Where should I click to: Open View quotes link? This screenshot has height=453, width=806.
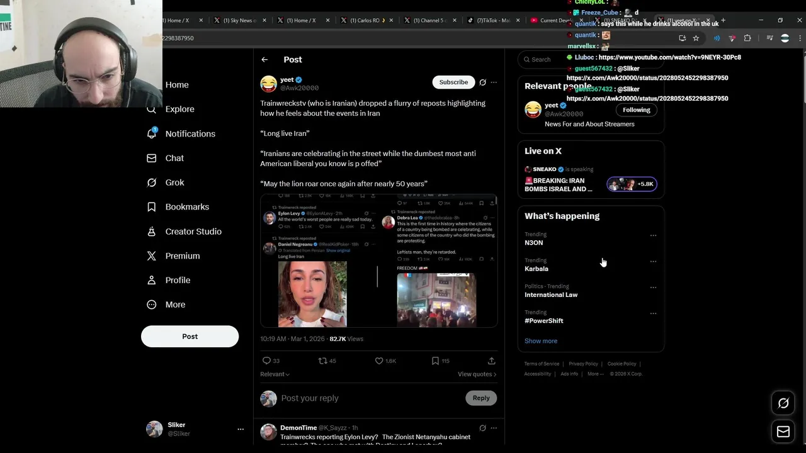pyautogui.click(x=477, y=374)
